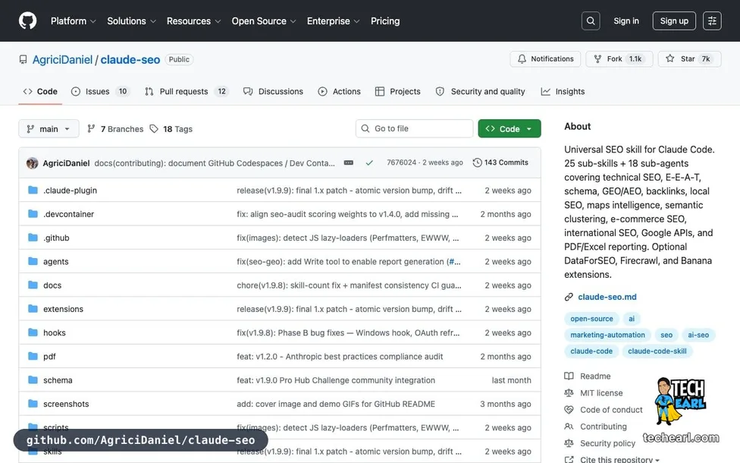Click the star icon on Star button

pyautogui.click(x=669, y=58)
